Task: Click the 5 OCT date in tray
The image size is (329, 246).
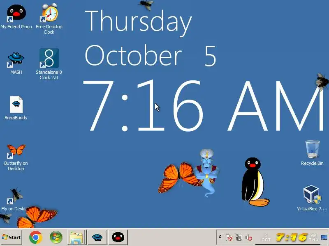Action: coord(266,237)
